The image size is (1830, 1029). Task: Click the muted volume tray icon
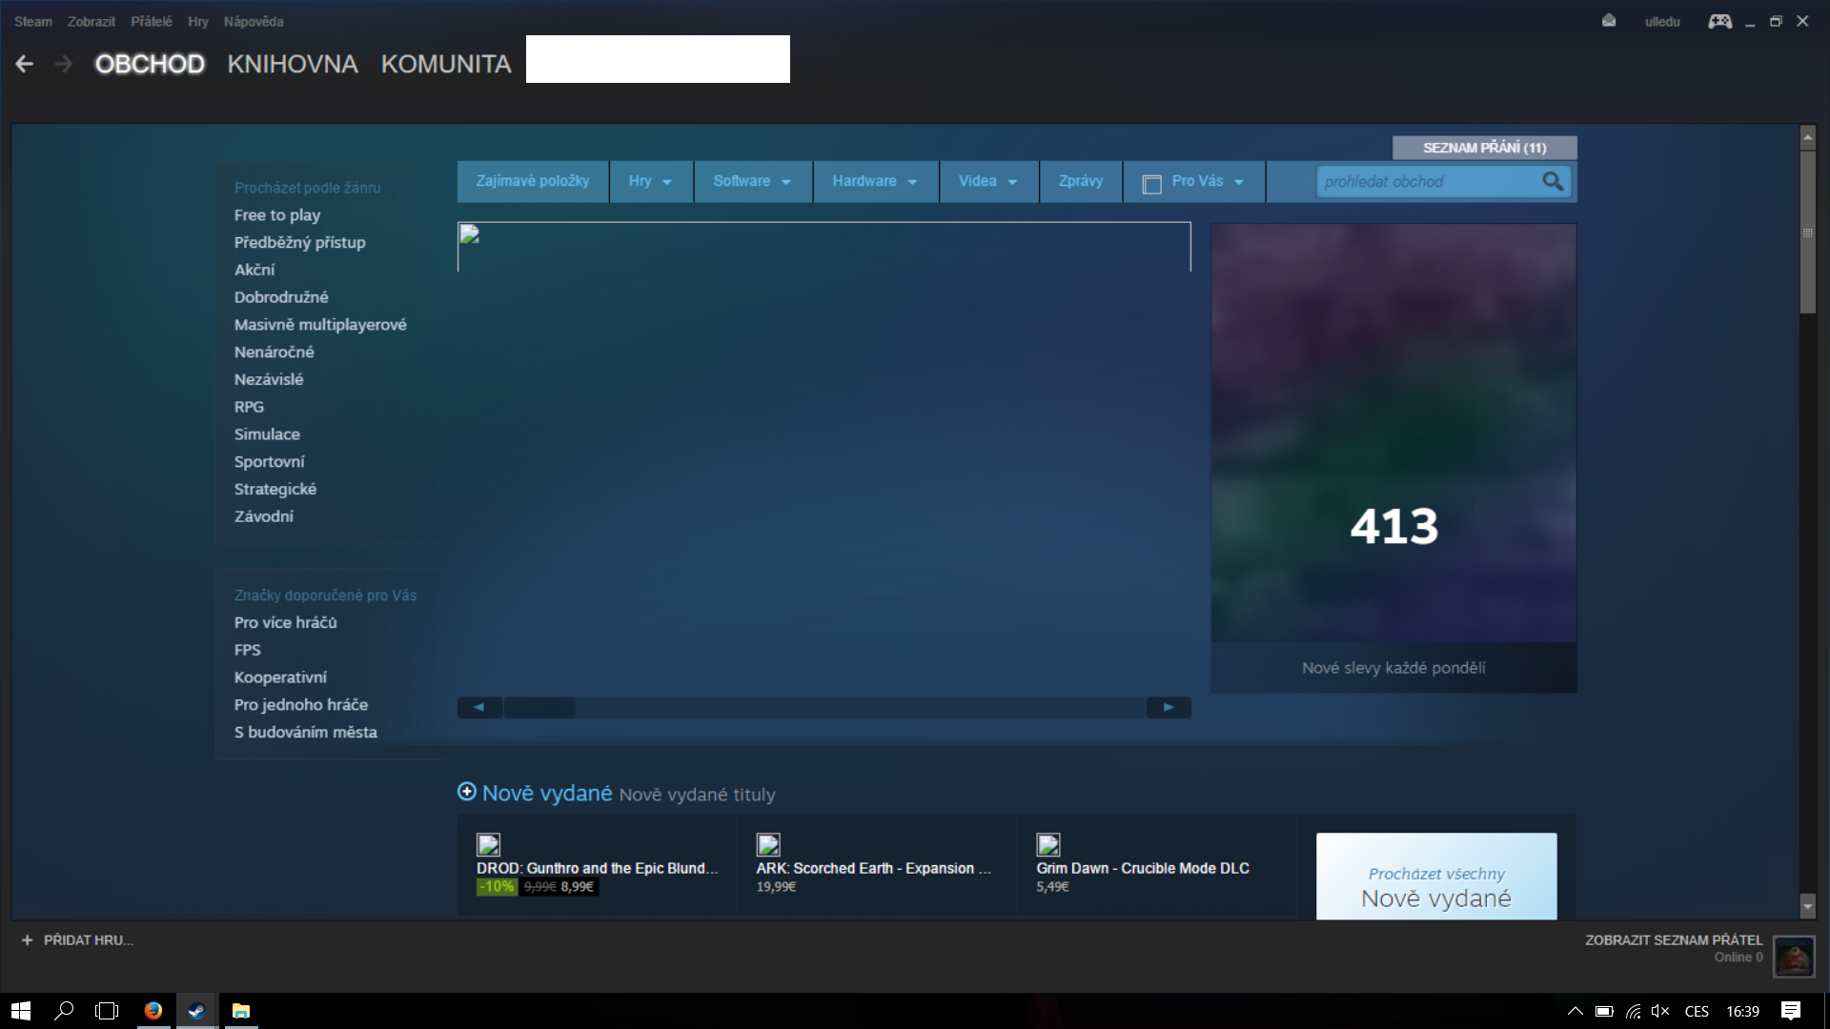point(1659,1011)
